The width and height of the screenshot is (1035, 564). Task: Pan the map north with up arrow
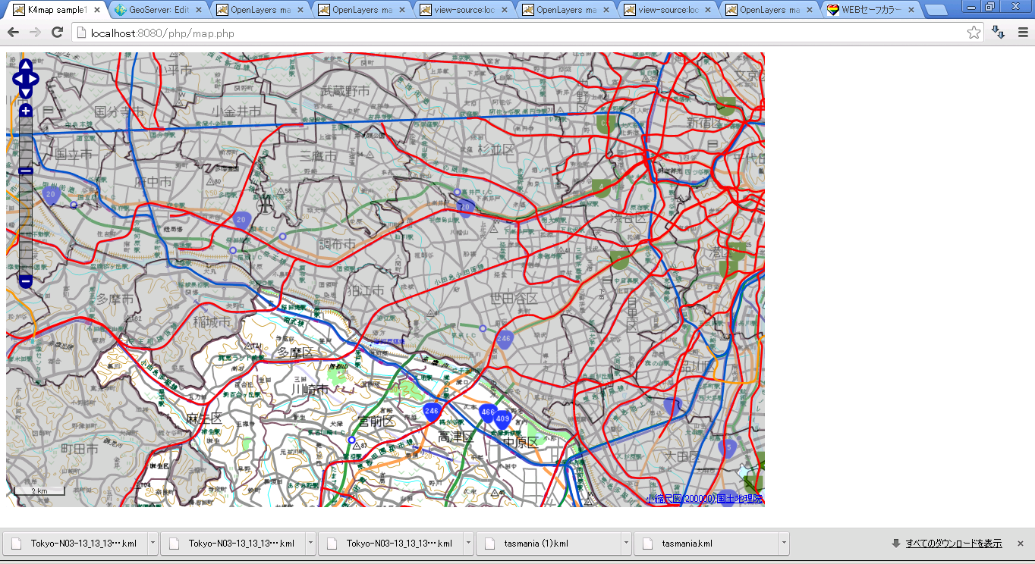(25, 64)
